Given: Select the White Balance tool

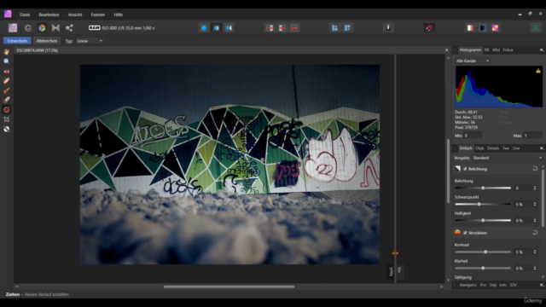Looking at the screenshot, I should click(x=7, y=129).
